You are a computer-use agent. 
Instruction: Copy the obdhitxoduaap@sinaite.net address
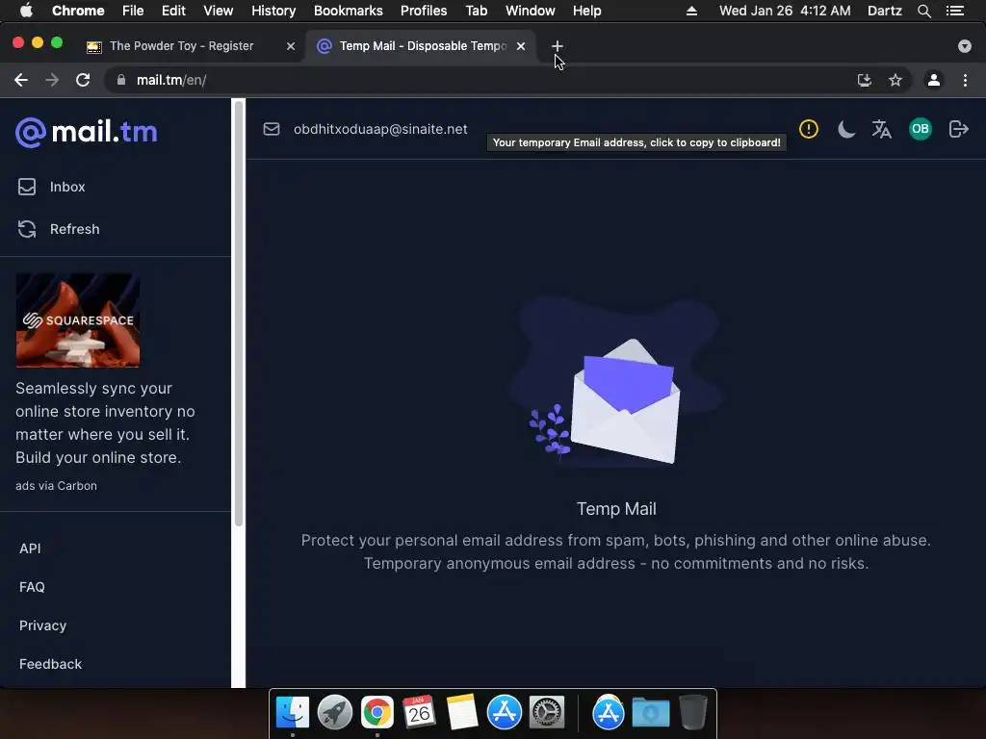380,129
